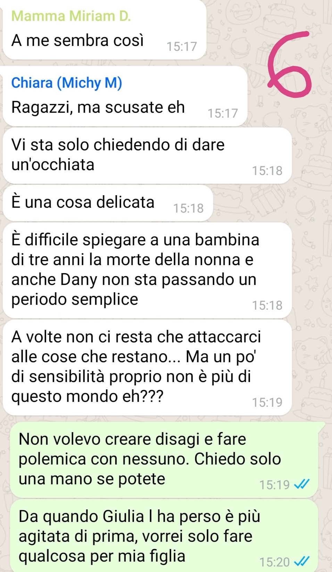Tap the 15:20 timestamp on the last sent message
The image size is (332, 572).
tap(274, 562)
